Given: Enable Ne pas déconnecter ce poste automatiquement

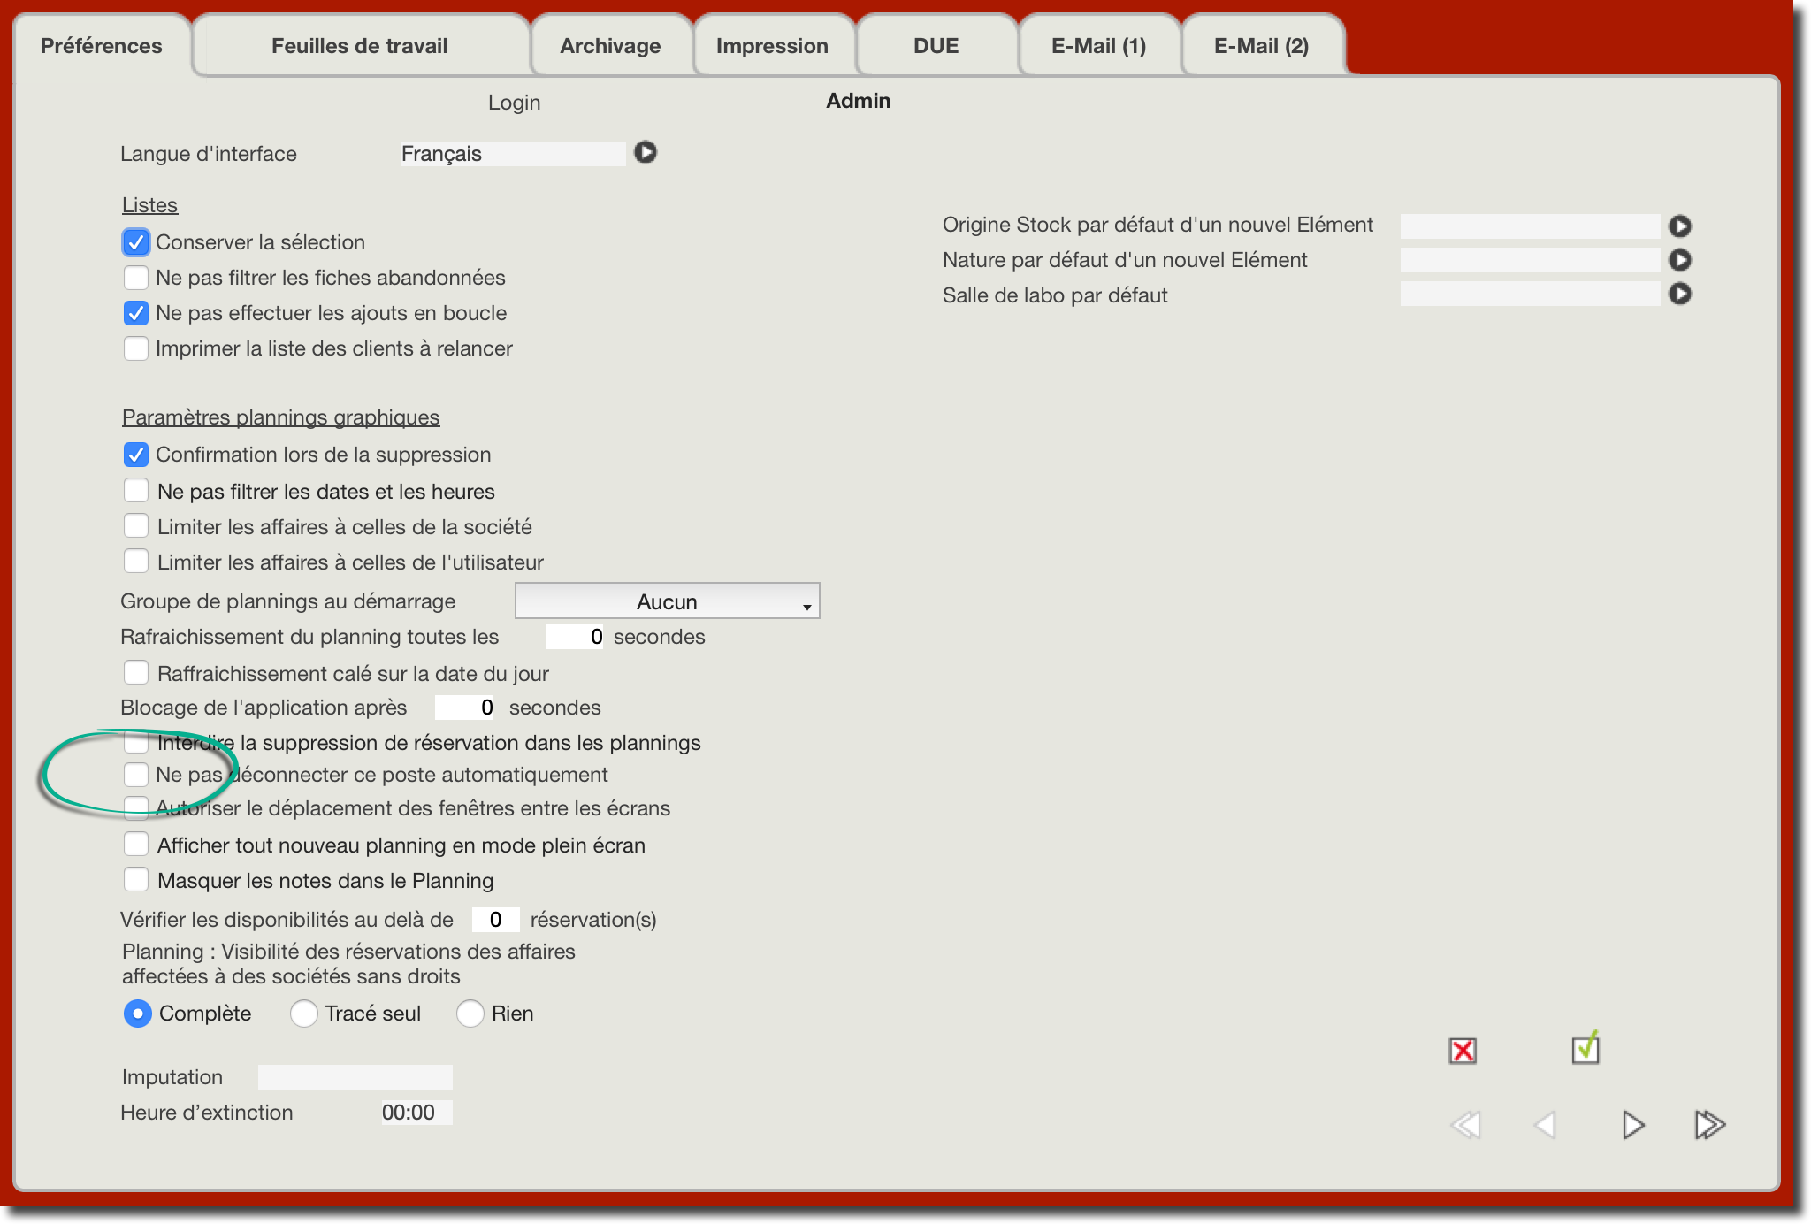Looking at the screenshot, I should click(136, 775).
